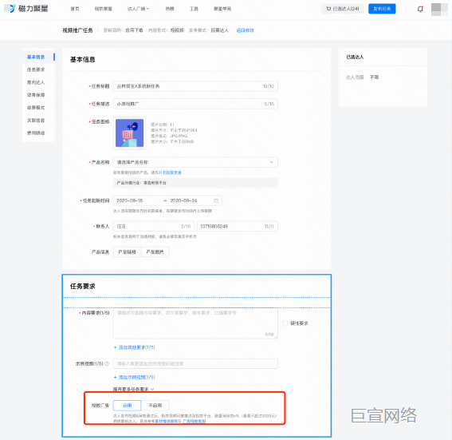
Task: Choose the 产品图片 option
Action: click(x=155, y=252)
